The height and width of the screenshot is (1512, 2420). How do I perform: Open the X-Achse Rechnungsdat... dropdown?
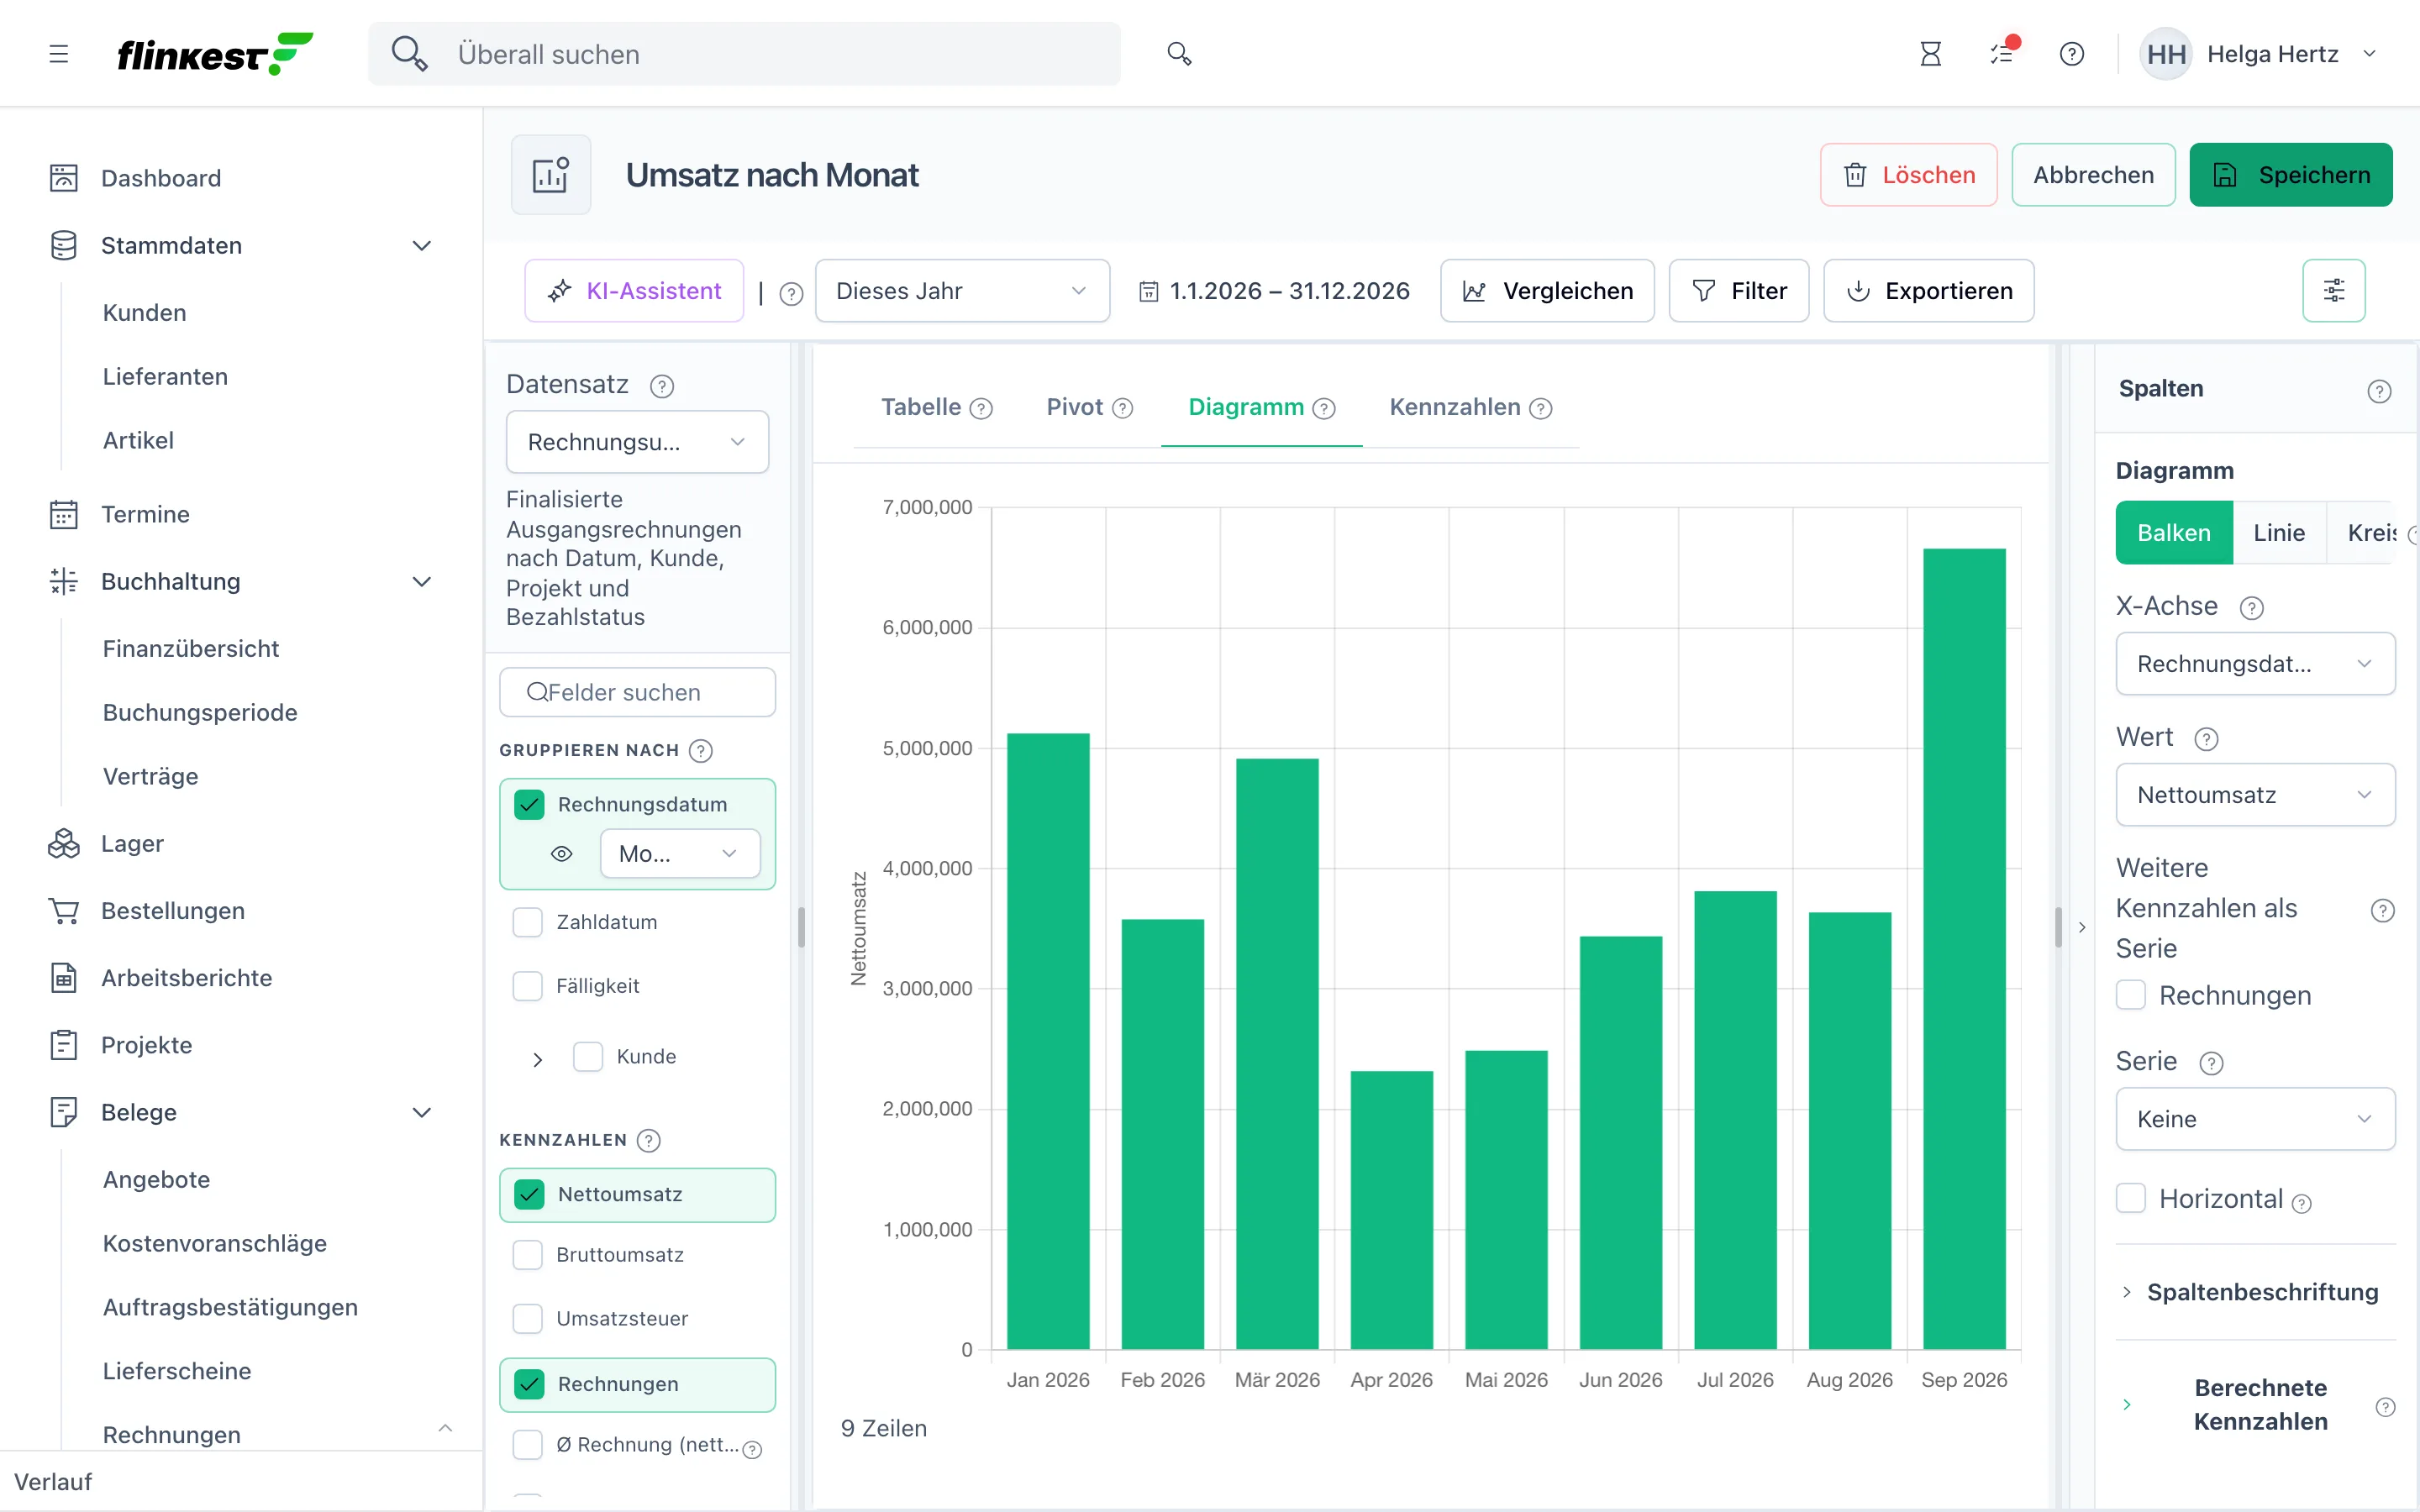[x=2255, y=664]
